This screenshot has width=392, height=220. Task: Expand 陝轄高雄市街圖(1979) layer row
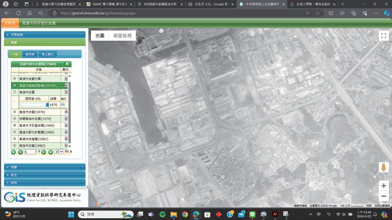tap(14, 118)
